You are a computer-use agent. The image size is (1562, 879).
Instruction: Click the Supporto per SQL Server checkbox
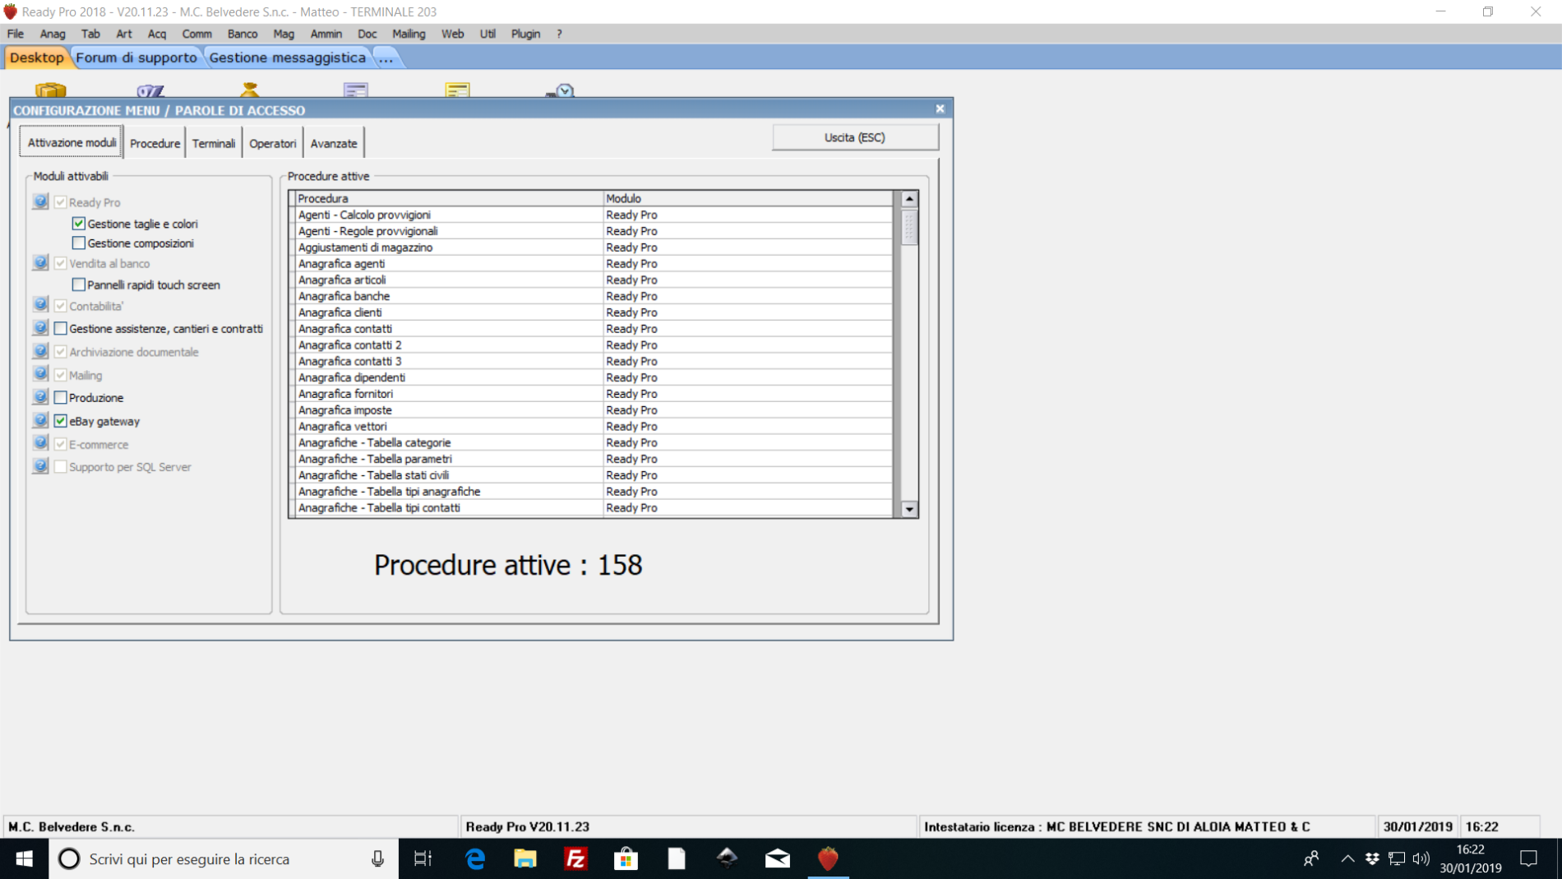[x=61, y=466]
